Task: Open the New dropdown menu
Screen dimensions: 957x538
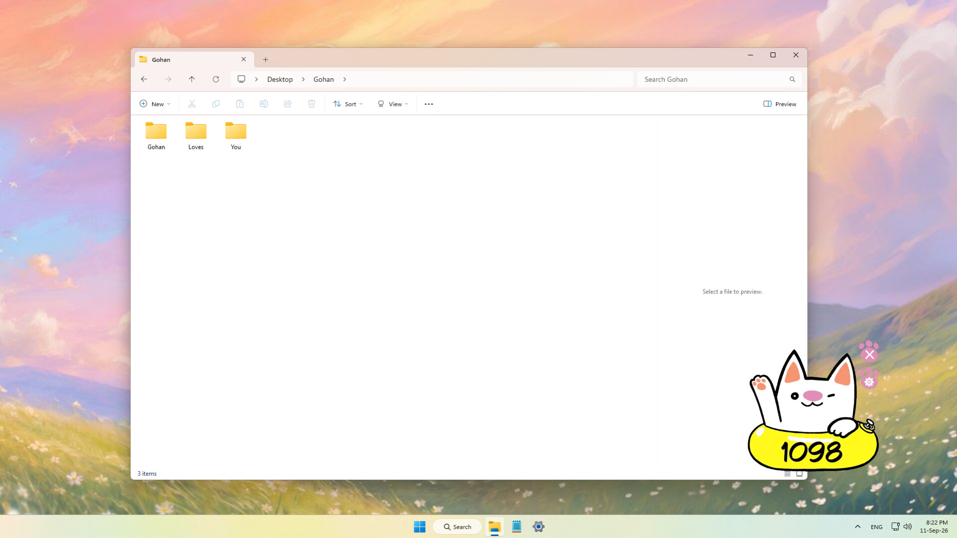Action: click(x=155, y=104)
